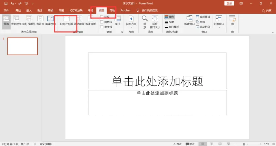Image resolution: width=276 pixels, height=146 pixels.
Task: Switch to the 开始 ribbon tab
Action: click(18, 10)
